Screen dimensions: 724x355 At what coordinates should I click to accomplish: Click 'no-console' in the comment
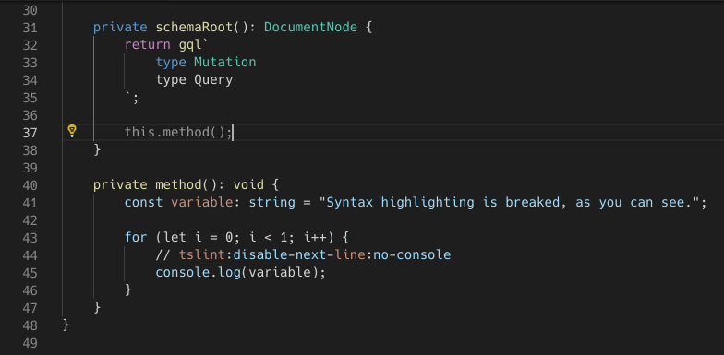412,254
